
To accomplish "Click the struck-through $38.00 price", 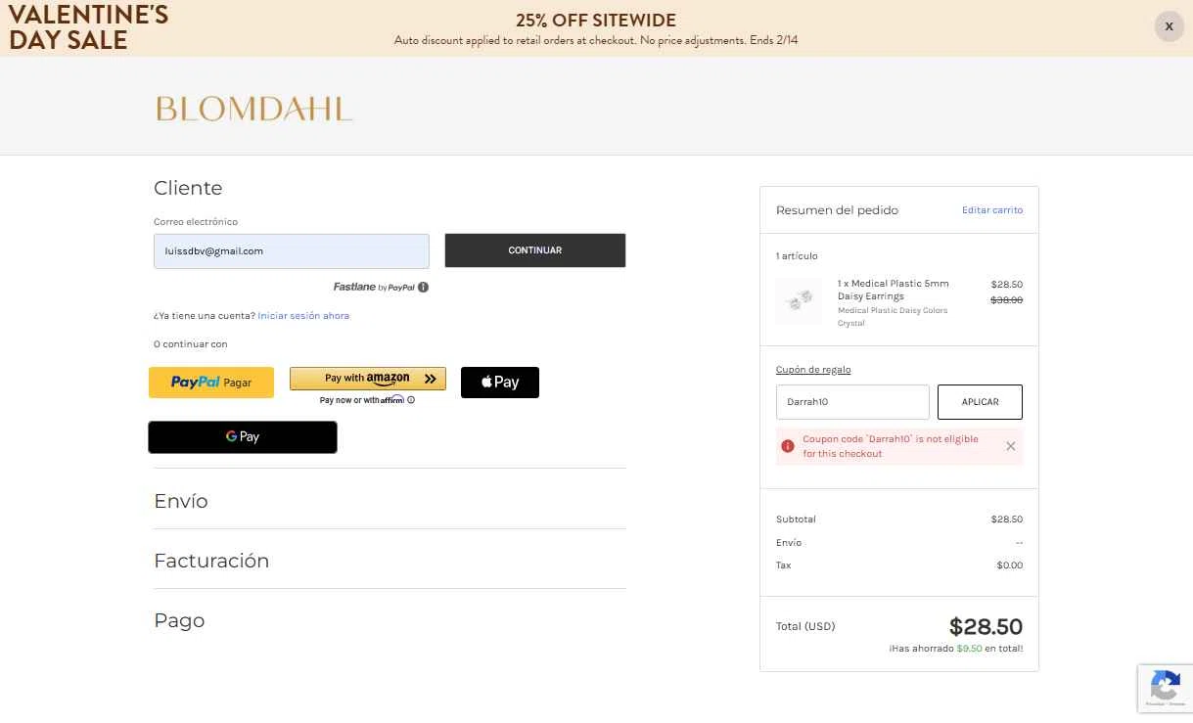I will pos(1007,300).
